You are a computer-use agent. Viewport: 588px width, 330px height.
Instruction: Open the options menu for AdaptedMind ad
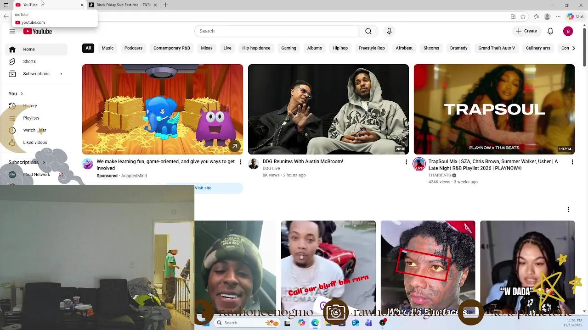tap(241, 162)
